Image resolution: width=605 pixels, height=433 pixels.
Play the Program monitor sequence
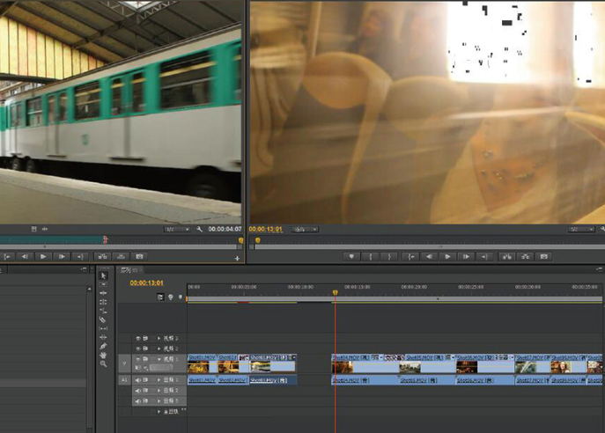click(x=447, y=256)
